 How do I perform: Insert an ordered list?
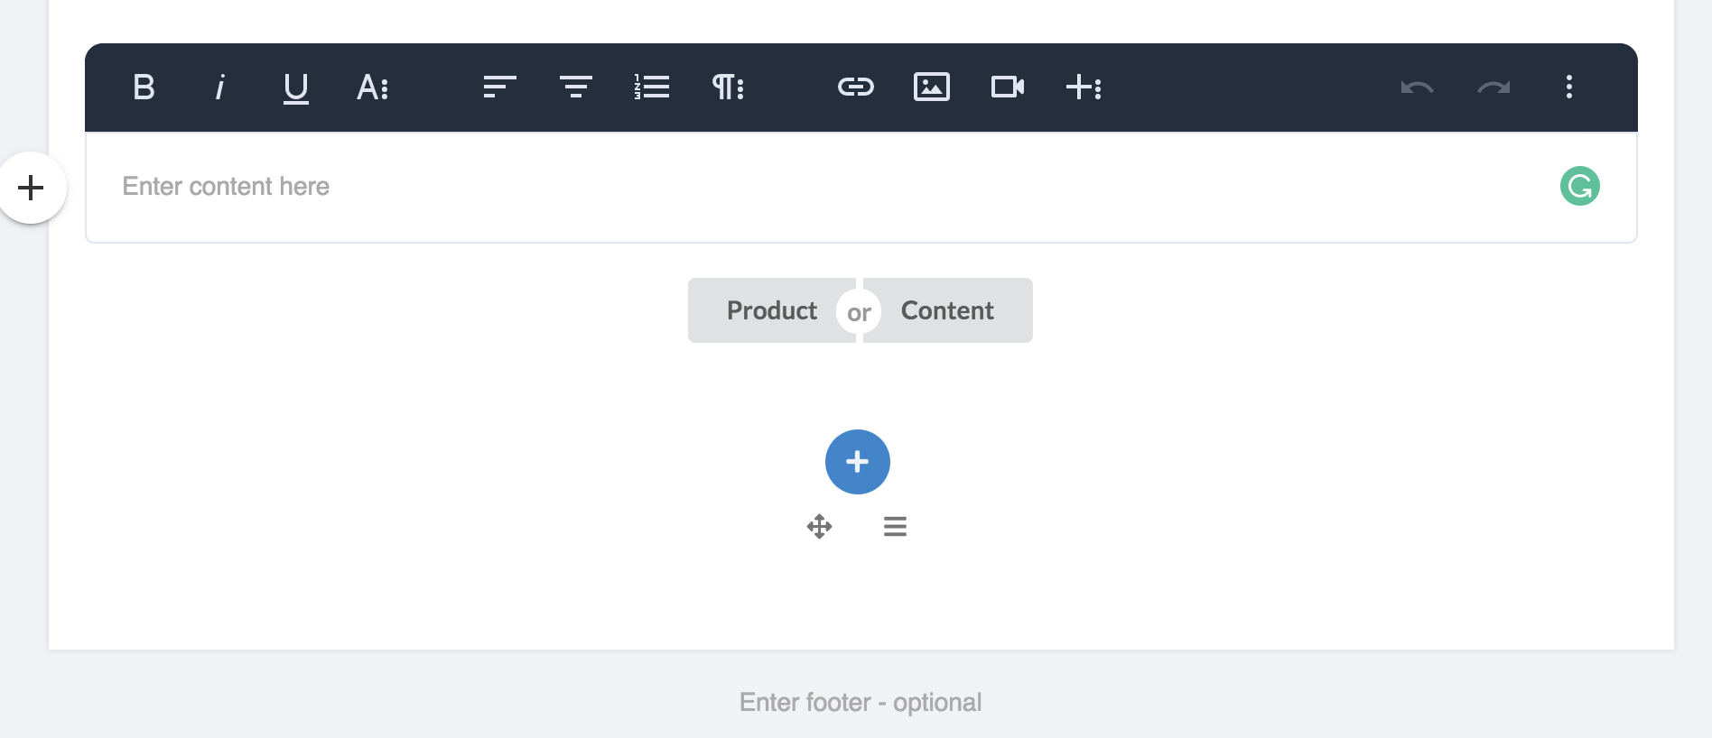click(651, 88)
